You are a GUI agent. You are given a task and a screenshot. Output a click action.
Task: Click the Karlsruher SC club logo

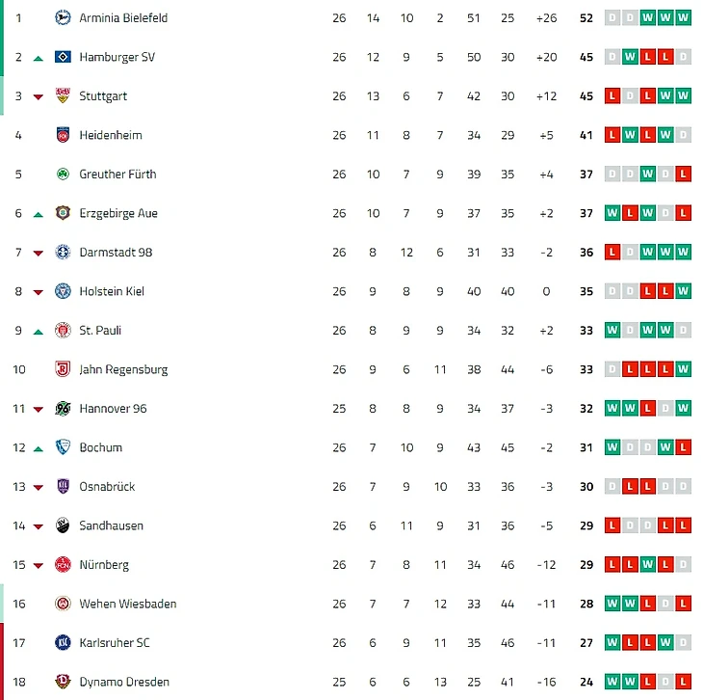tap(63, 642)
